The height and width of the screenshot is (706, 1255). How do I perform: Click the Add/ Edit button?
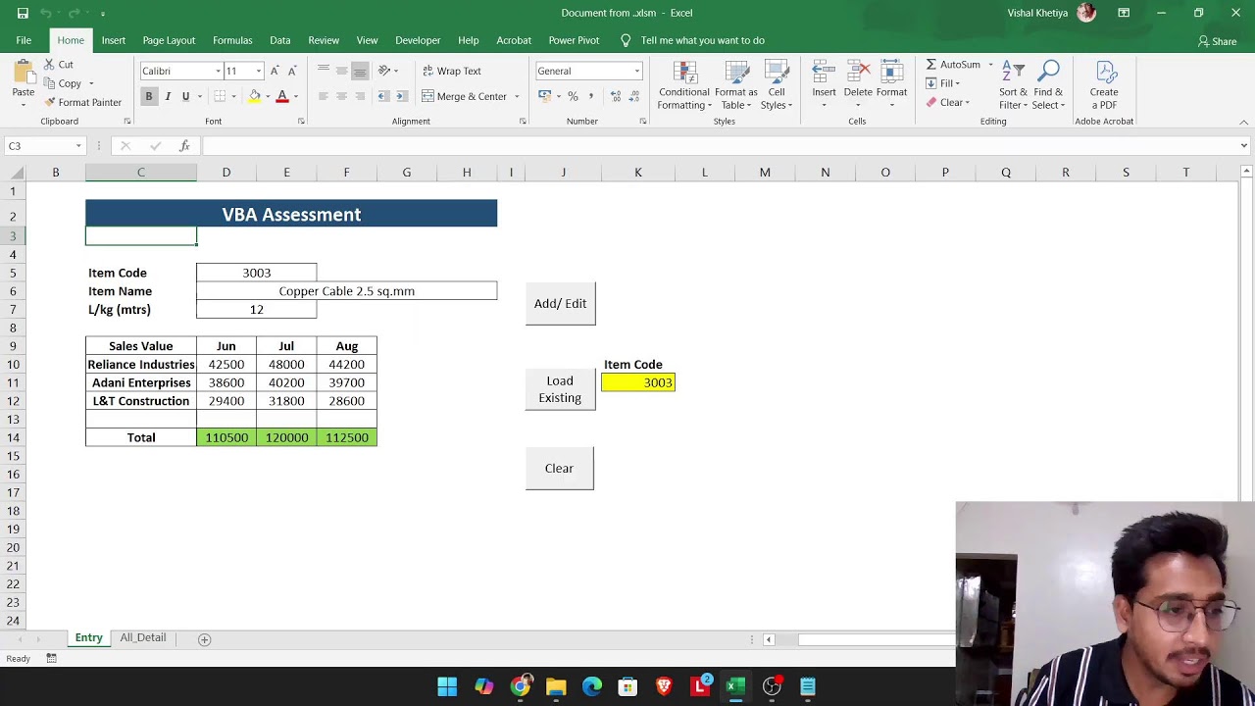pyautogui.click(x=560, y=304)
